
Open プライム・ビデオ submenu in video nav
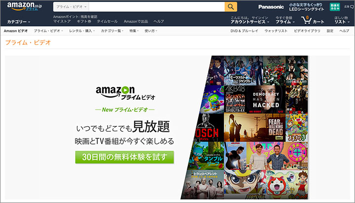tap(48, 30)
